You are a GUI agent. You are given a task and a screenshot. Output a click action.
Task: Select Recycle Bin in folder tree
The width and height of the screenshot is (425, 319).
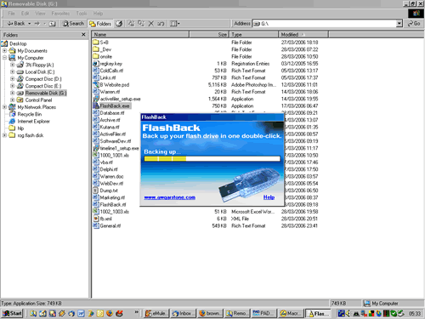pyautogui.click(x=30, y=114)
